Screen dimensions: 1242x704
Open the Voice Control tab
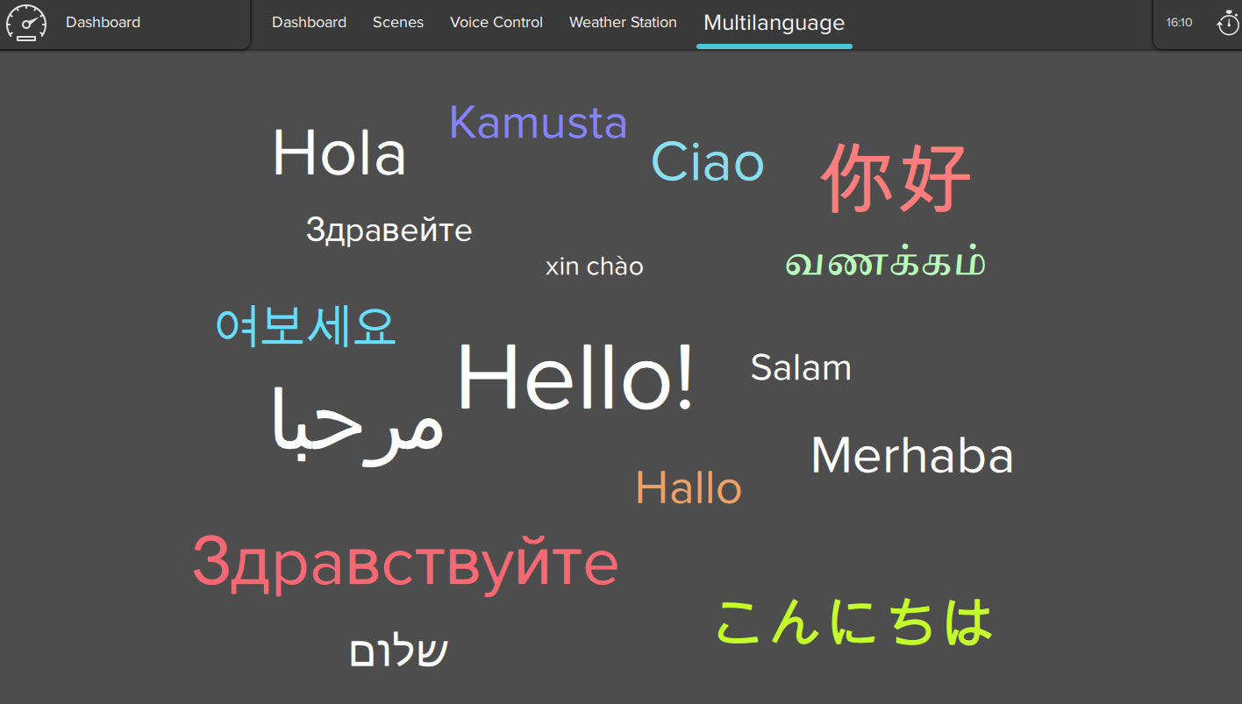(496, 23)
